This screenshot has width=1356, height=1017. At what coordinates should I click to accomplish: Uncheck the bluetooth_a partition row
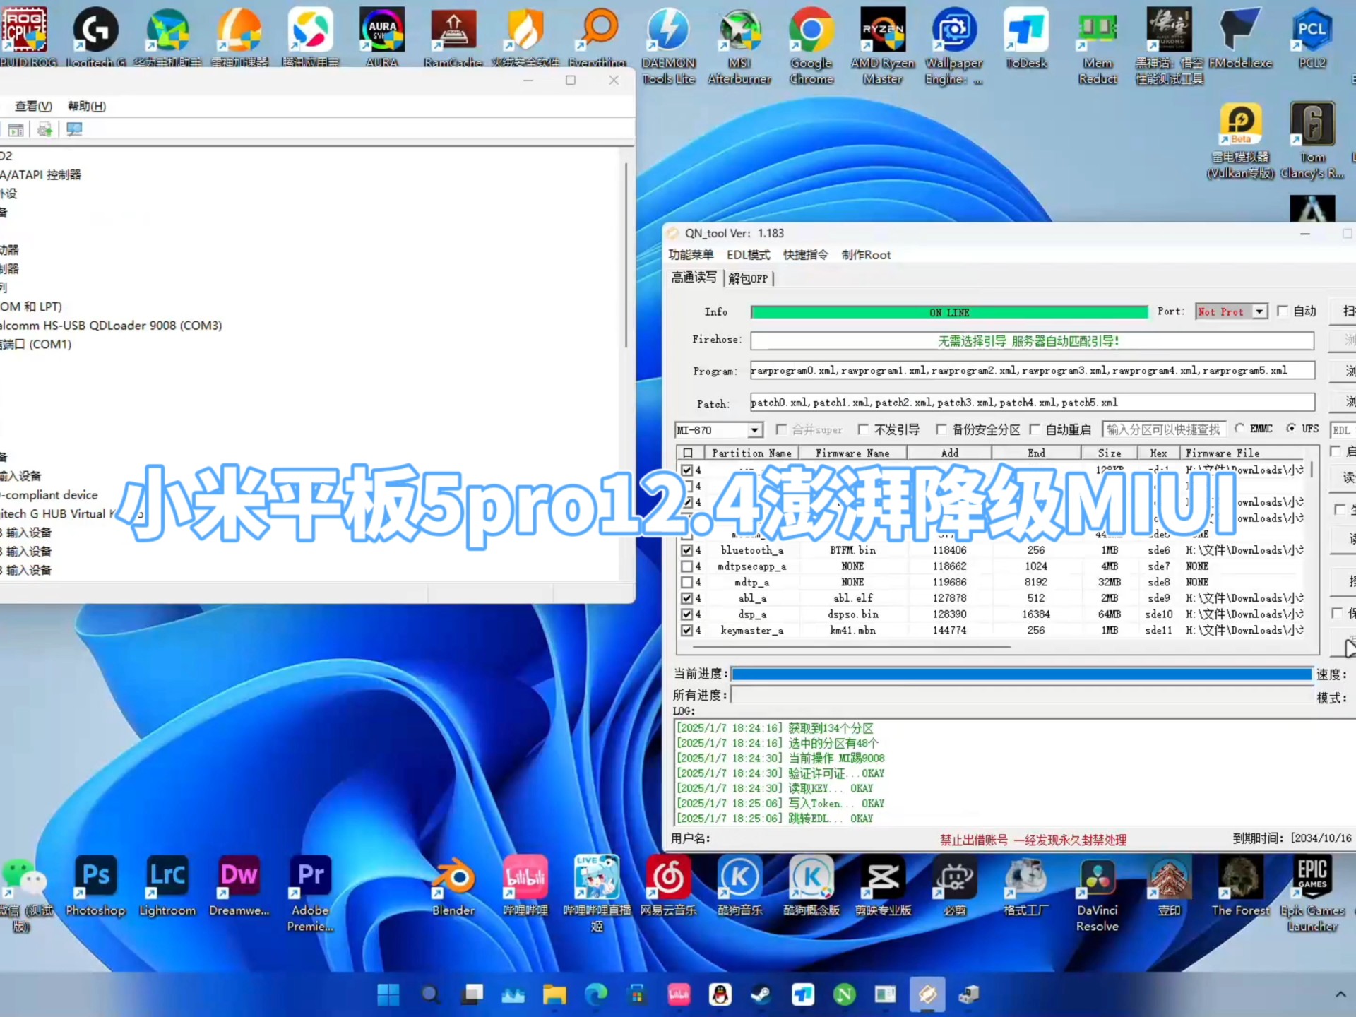tap(688, 549)
